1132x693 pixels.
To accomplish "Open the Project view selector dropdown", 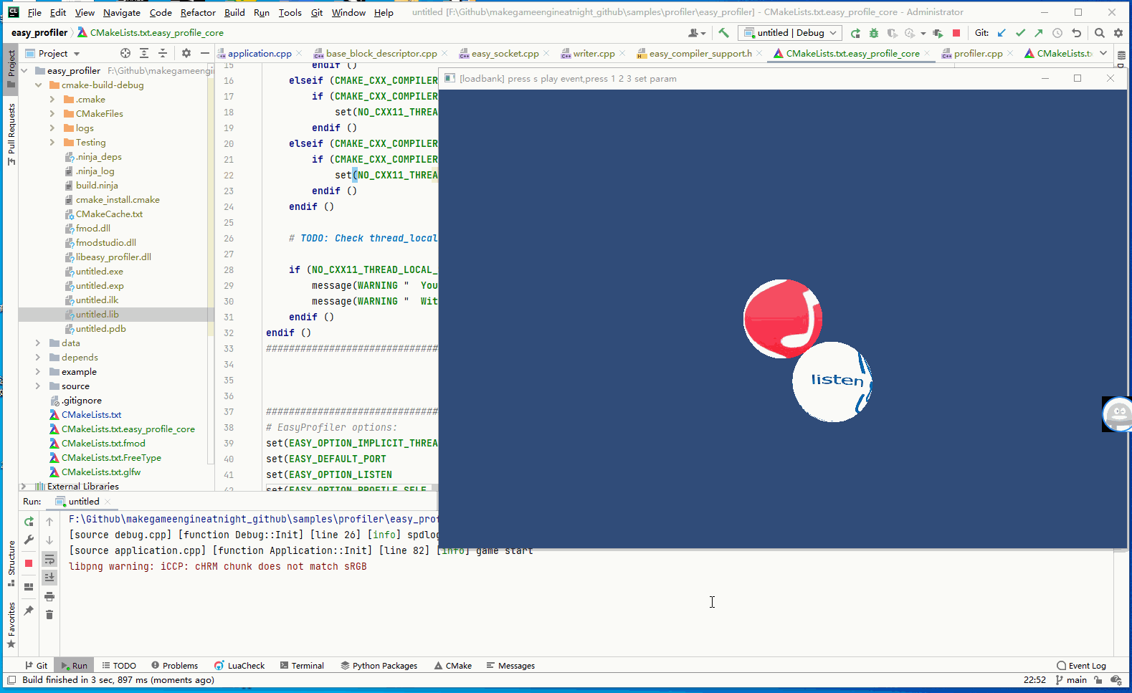I will (x=53, y=53).
